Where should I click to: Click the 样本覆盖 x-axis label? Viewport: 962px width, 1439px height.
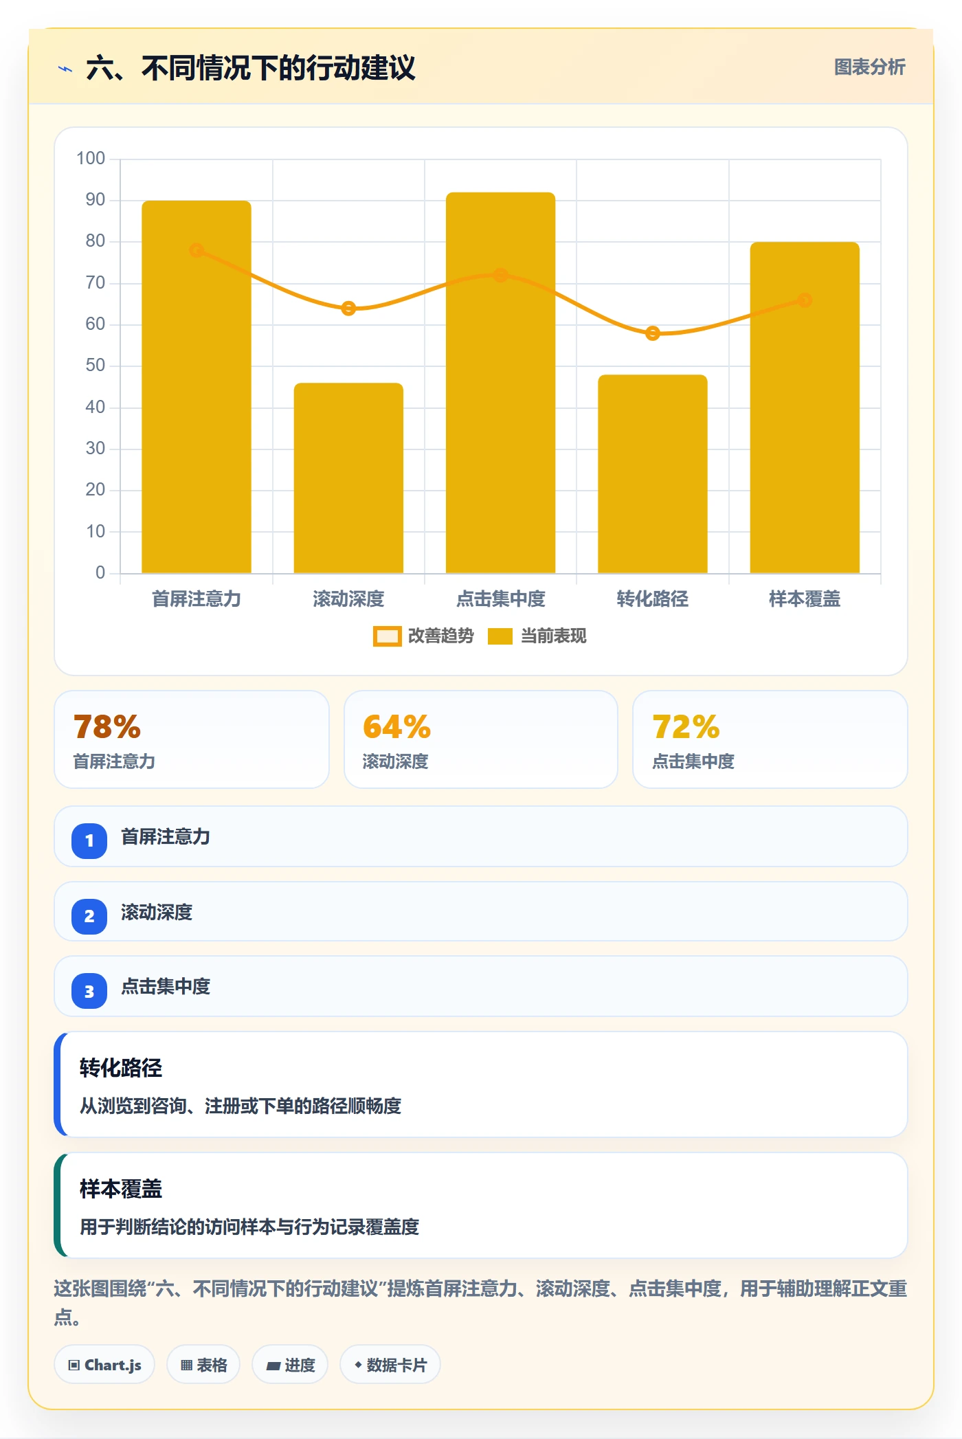tap(805, 599)
